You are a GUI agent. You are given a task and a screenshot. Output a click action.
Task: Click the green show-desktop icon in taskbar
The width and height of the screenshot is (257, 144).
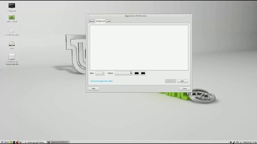pos(11,142)
